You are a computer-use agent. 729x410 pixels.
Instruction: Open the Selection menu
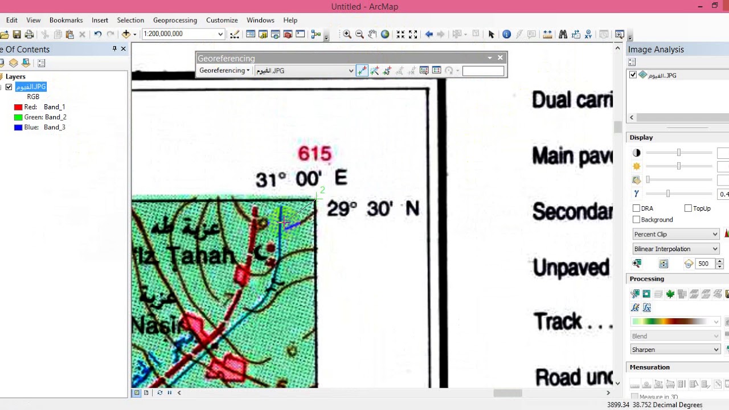pos(130,20)
